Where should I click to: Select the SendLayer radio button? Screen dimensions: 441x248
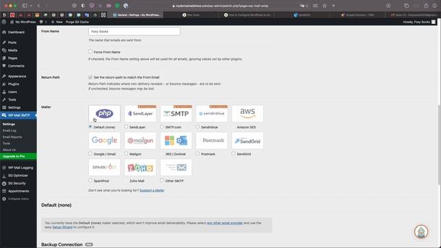click(x=126, y=127)
